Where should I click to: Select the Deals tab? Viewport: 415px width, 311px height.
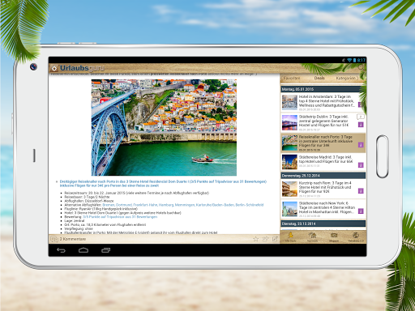pyautogui.click(x=319, y=78)
